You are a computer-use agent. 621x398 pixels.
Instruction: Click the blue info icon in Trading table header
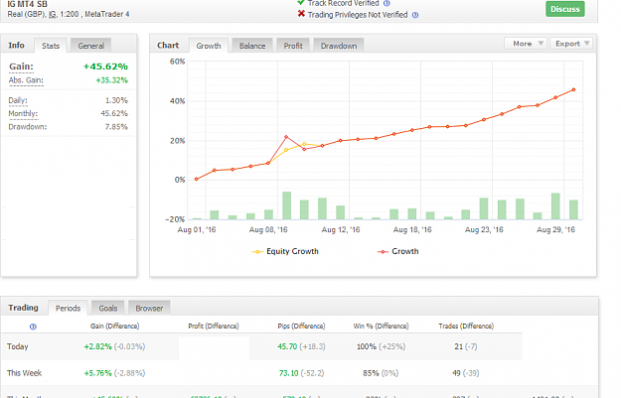(33, 327)
